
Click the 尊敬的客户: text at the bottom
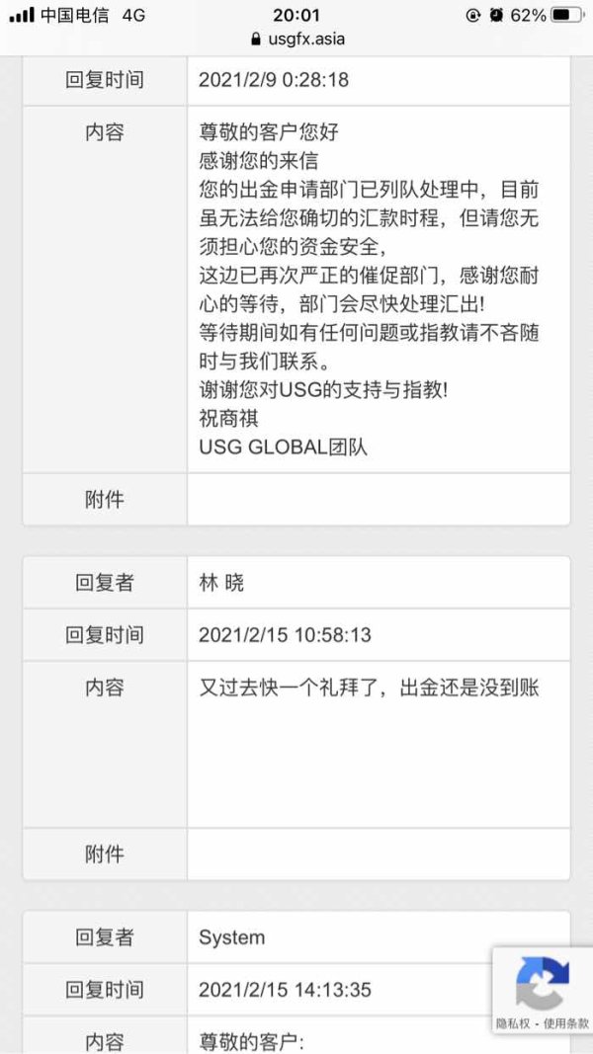click(251, 1042)
